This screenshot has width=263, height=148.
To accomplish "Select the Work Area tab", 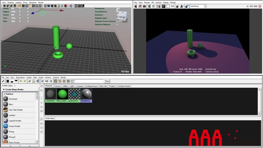I will [x=50, y=119].
